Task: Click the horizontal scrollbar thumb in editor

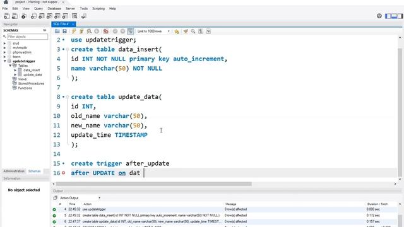Action: point(154,183)
